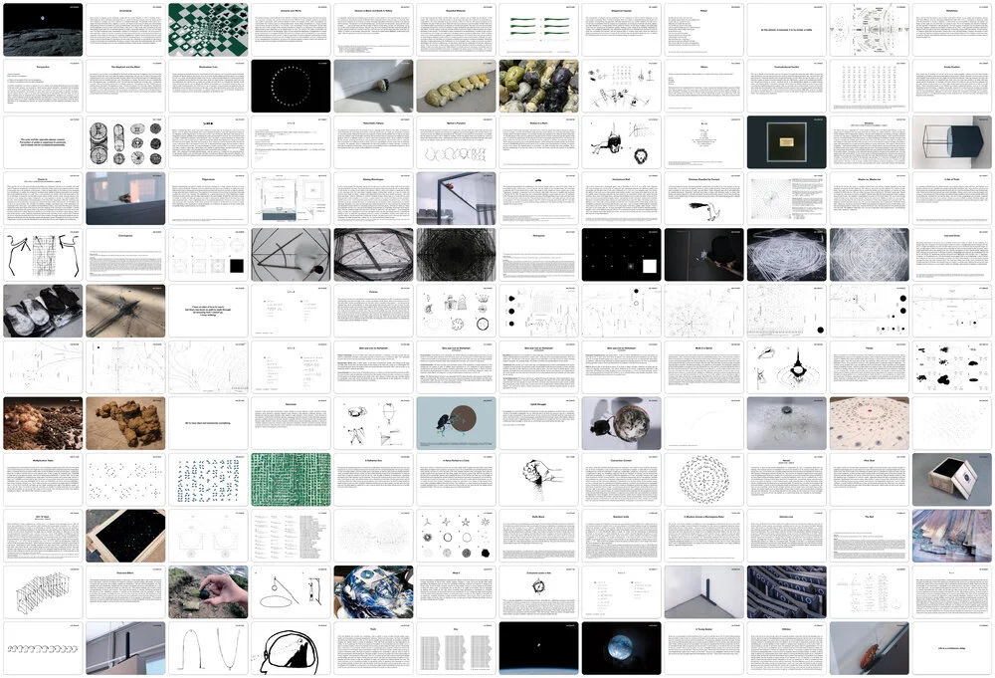The width and height of the screenshot is (995, 678).
Task: Open the blue dot clusters page
Action: [x=208, y=480]
